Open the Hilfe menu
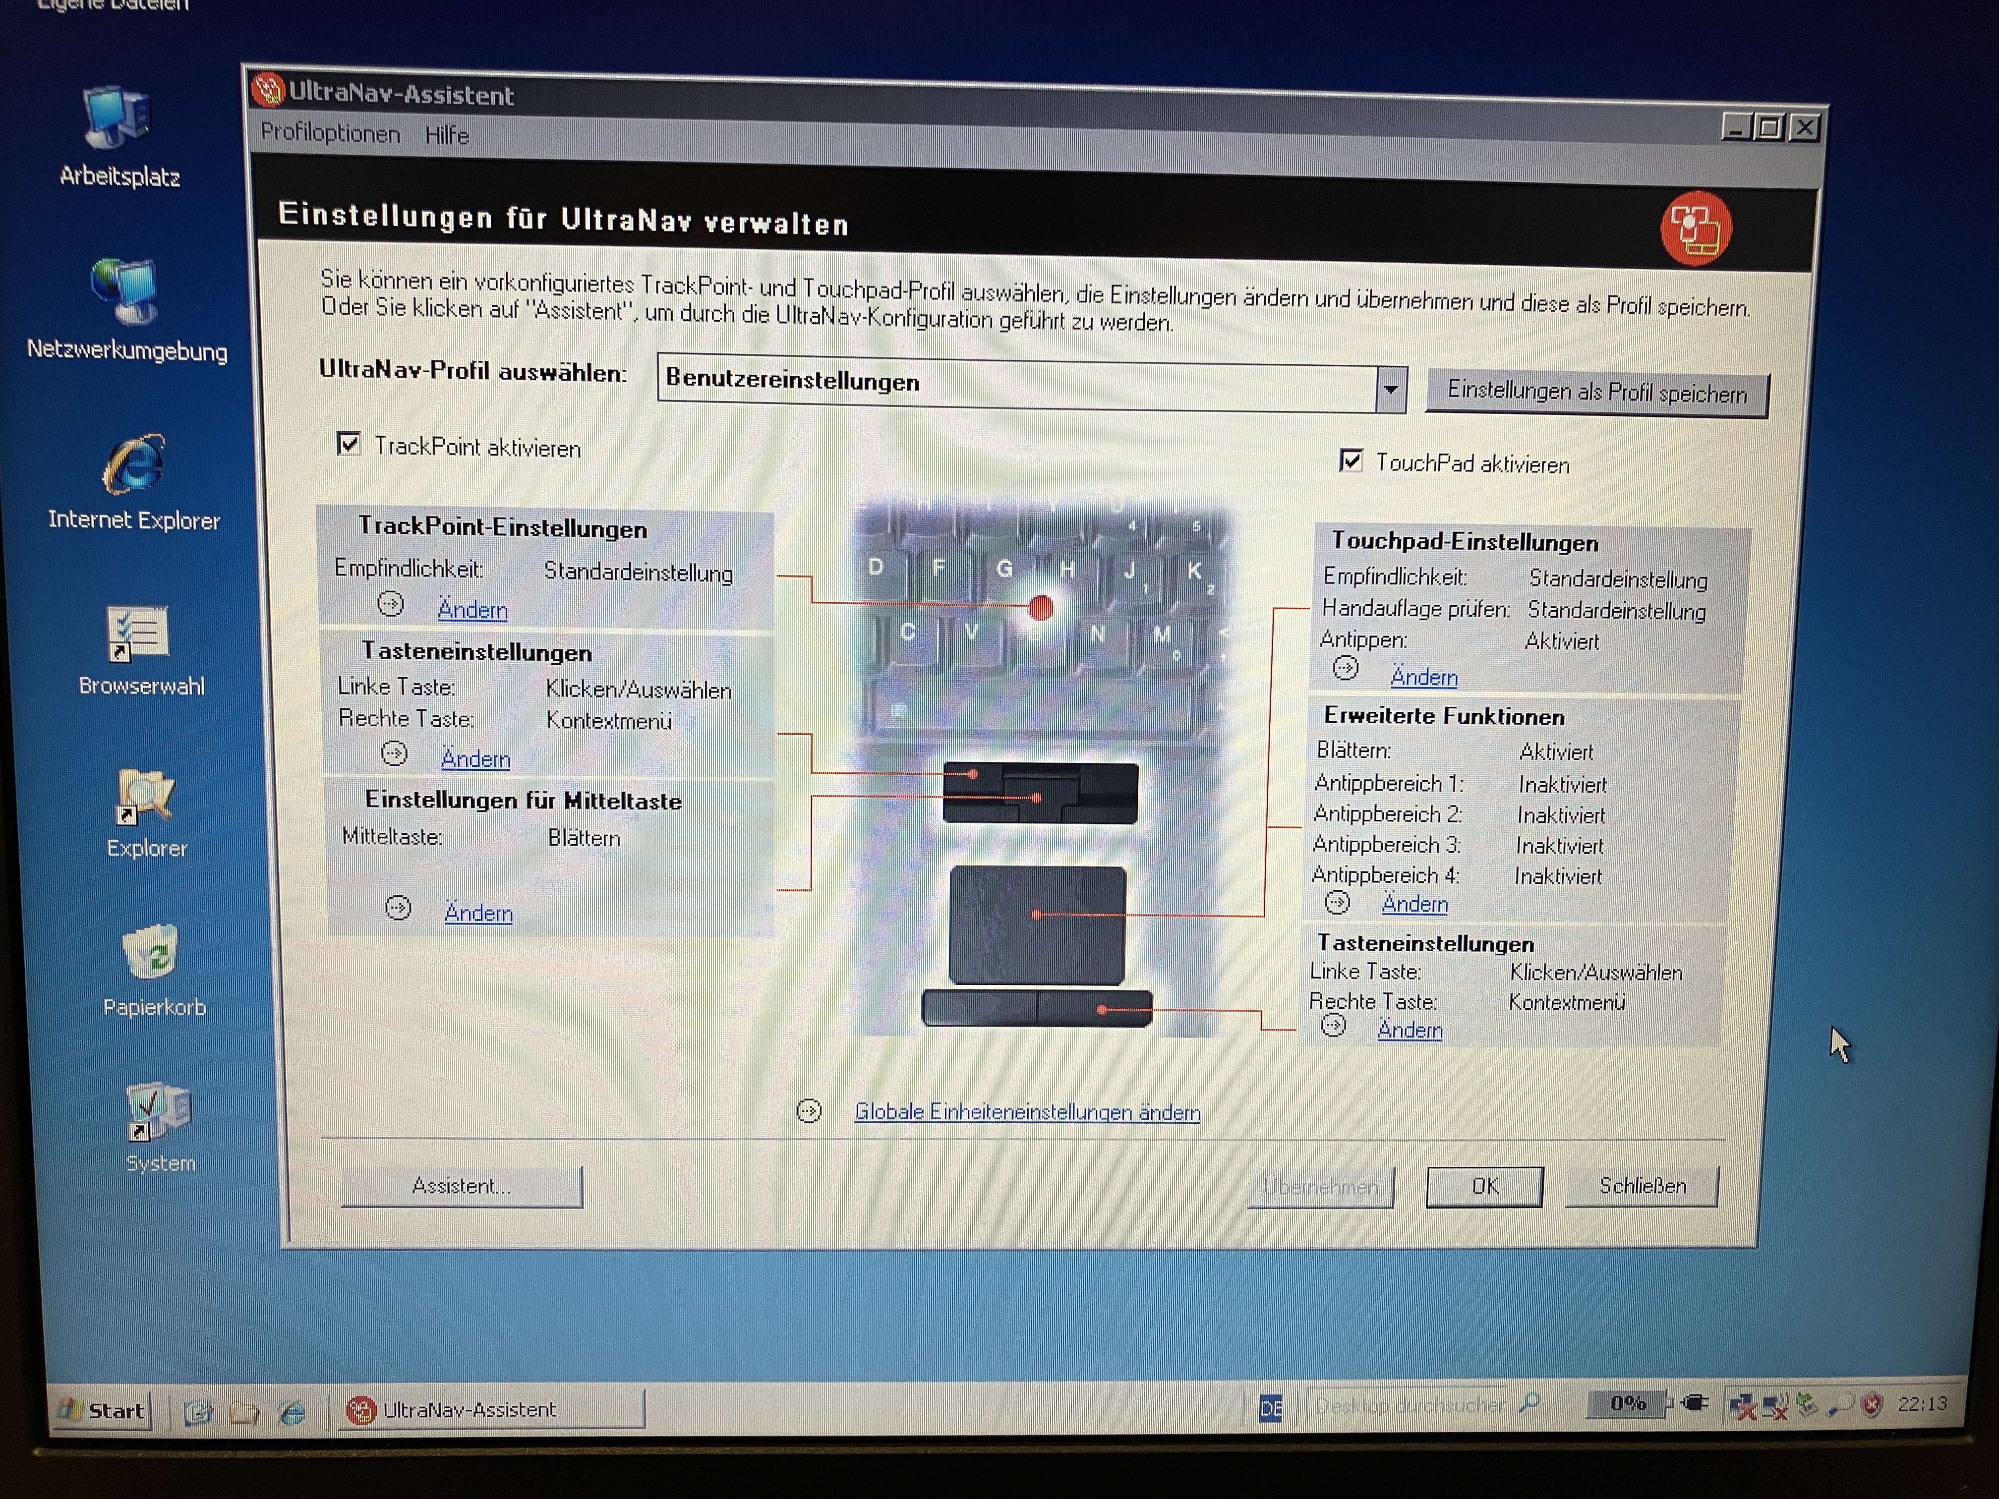This screenshot has width=1999, height=1499. coord(446,135)
